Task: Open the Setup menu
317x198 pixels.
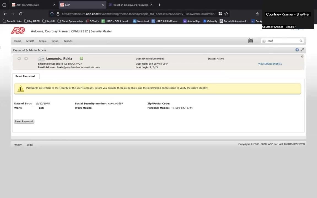Action: (55, 41)
